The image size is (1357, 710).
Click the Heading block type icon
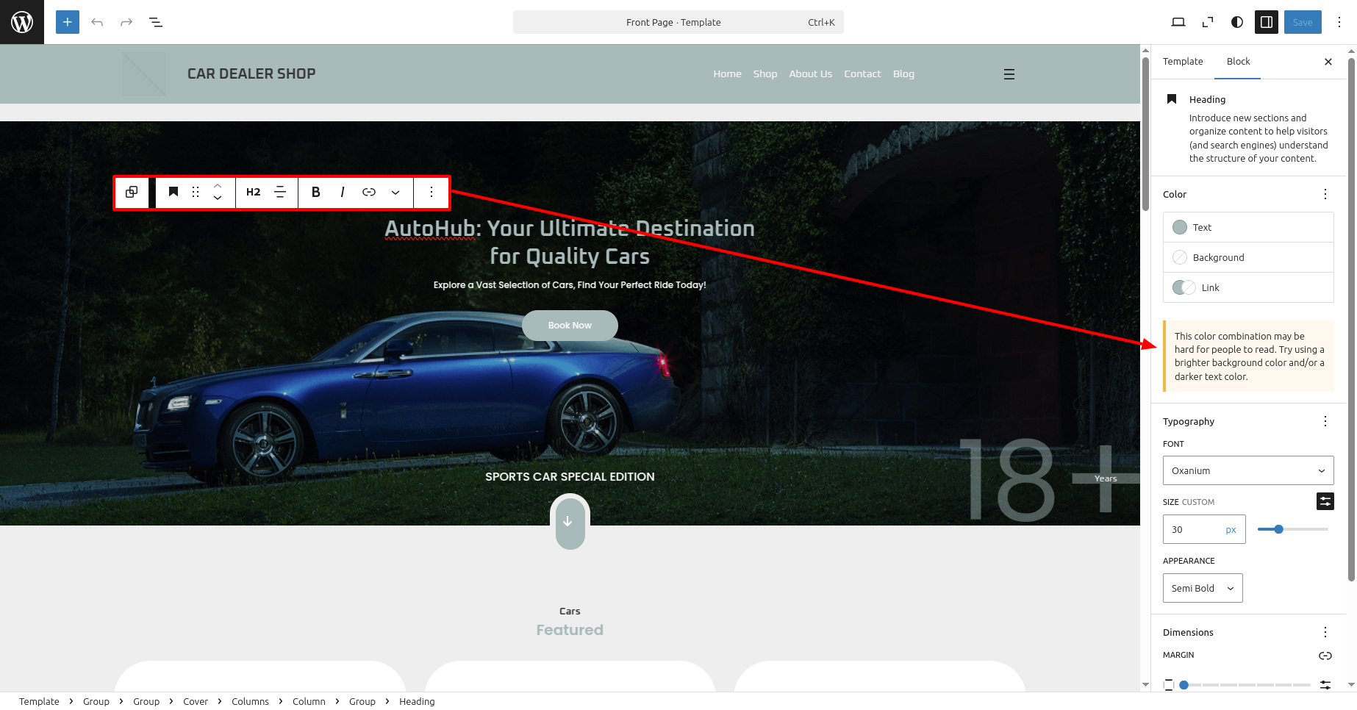click(173, 192)
